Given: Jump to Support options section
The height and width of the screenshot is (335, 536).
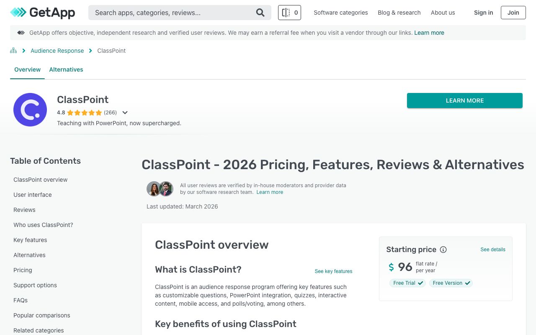Looking at the screenshot, I should [35, 285].
